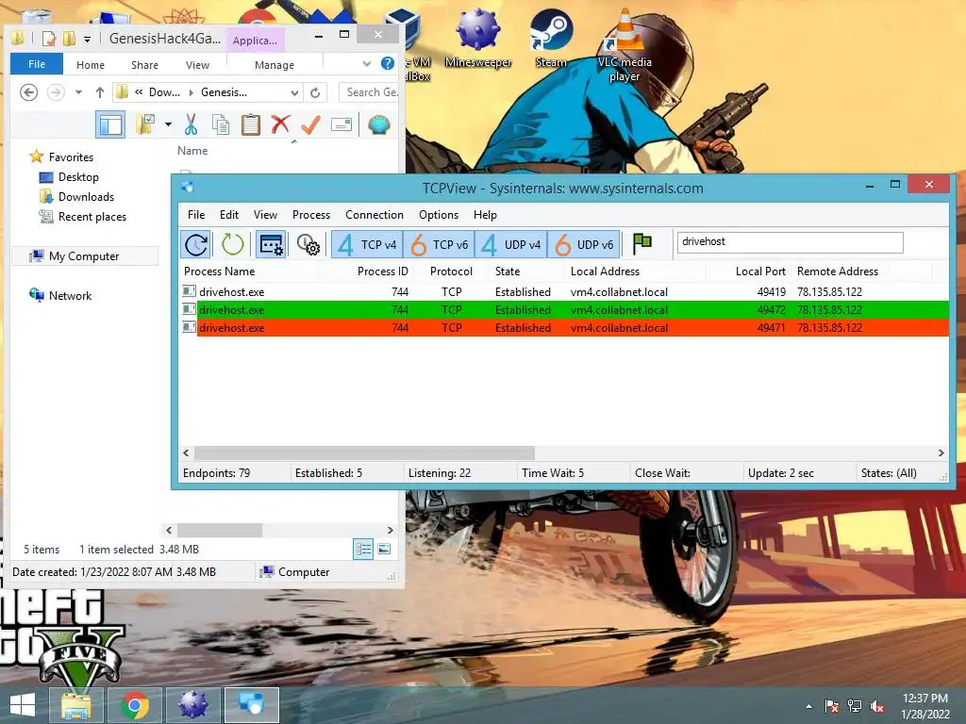966x724 pixels.
Task: Click the clipboard Paste icon in Explorer
Action: 250,124
